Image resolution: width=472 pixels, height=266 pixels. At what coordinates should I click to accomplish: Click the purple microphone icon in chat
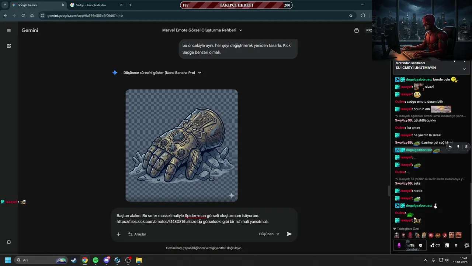[399, 245]
